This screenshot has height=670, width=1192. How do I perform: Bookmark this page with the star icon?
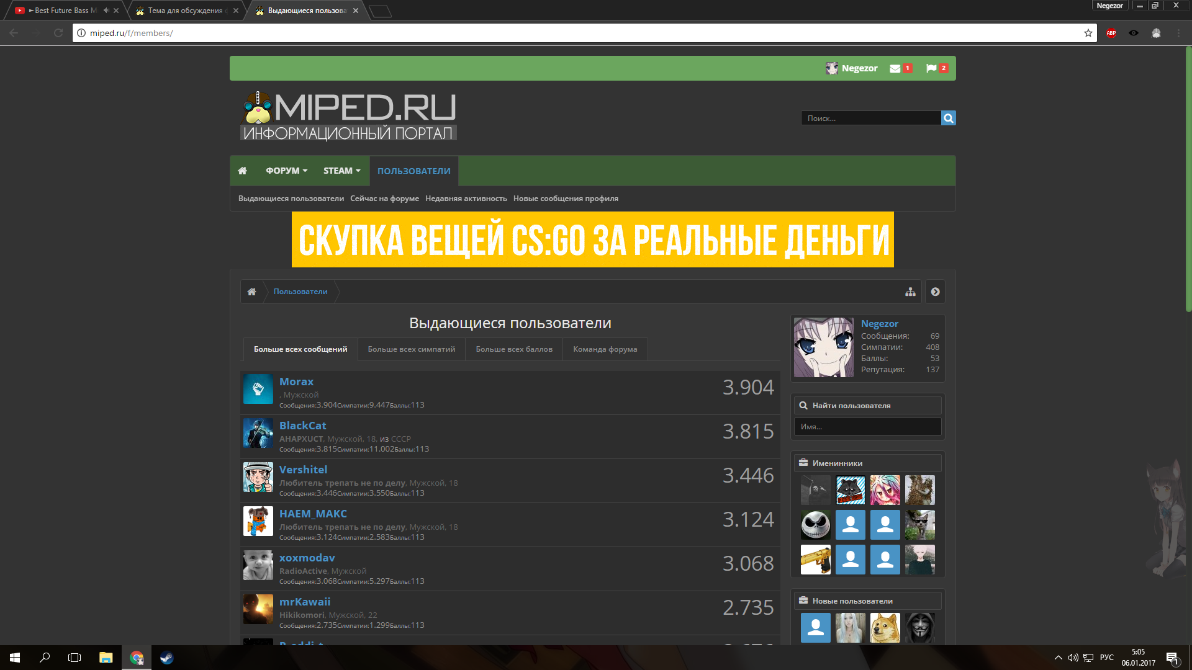1088,33
